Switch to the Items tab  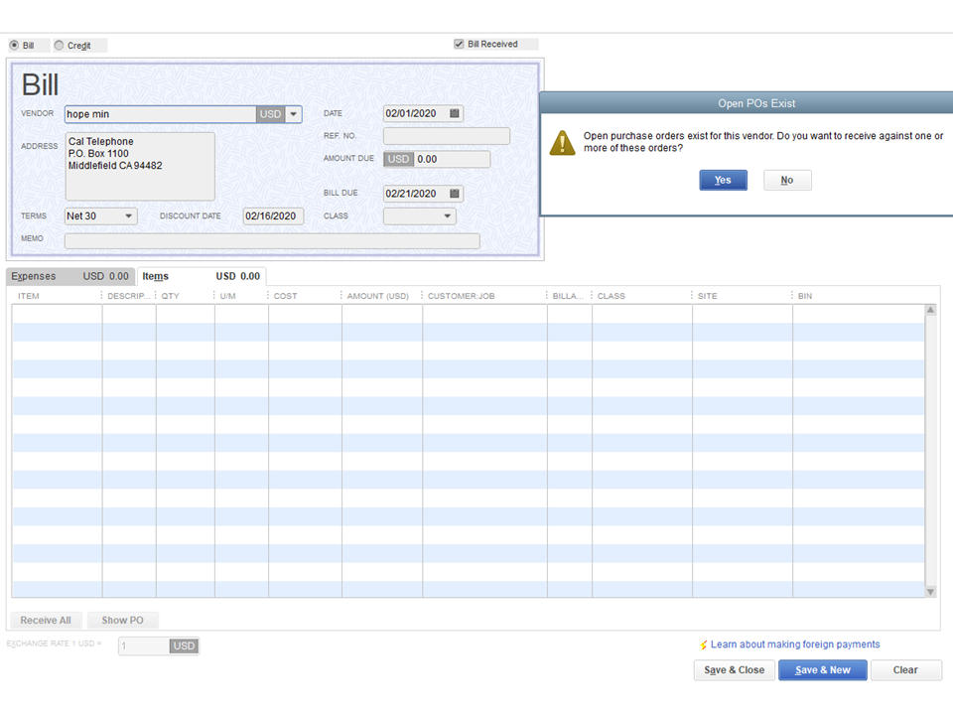(202, 276)
